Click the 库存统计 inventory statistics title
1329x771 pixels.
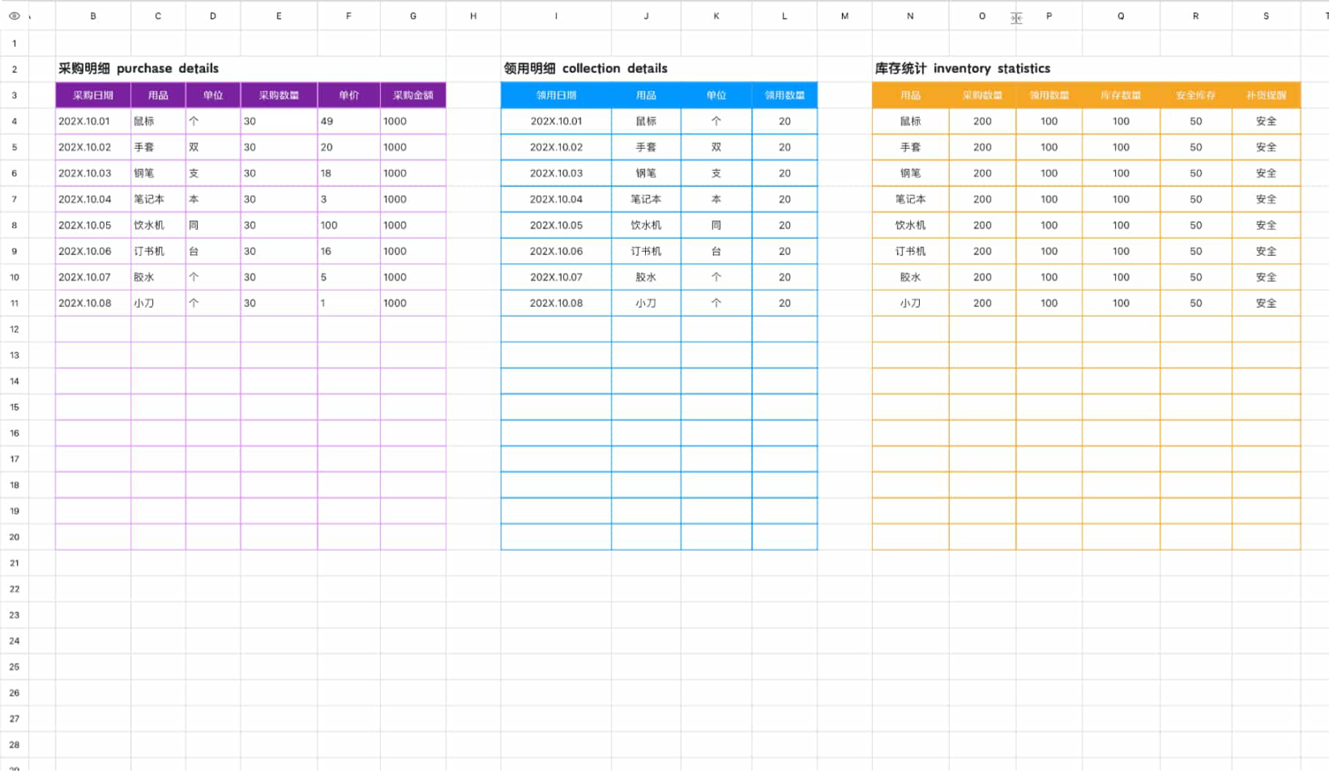tap(963, 69)
